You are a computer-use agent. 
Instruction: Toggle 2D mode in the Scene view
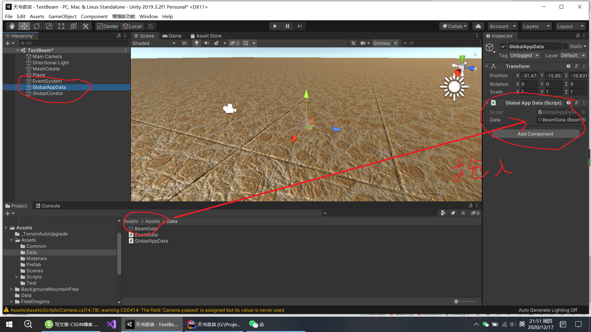[184, 43]
